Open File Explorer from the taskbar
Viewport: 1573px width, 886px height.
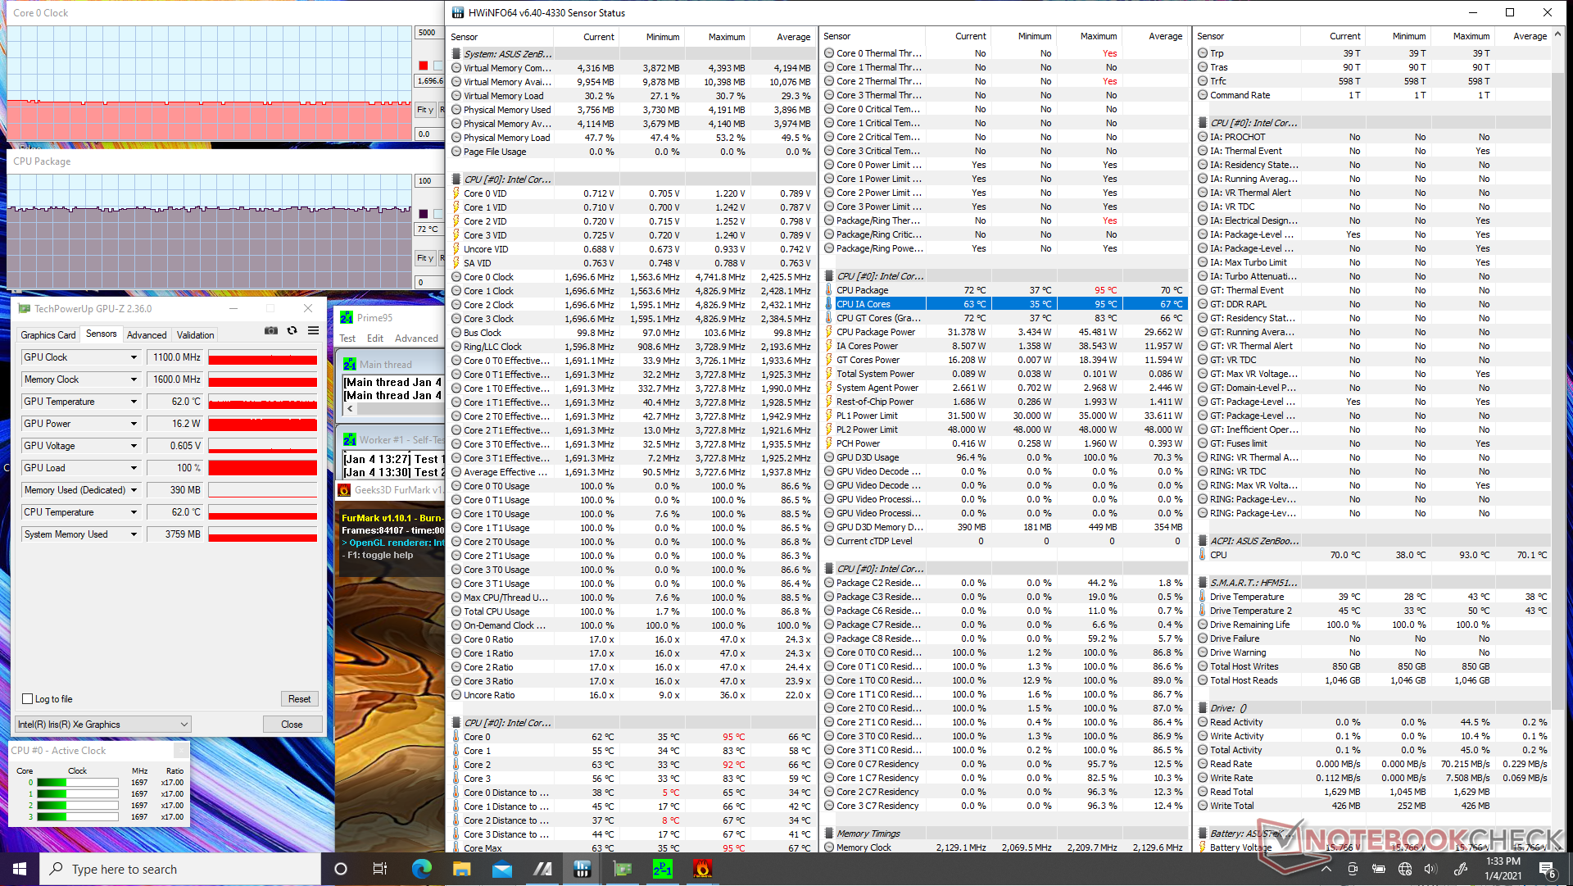(x=461, y=869)
